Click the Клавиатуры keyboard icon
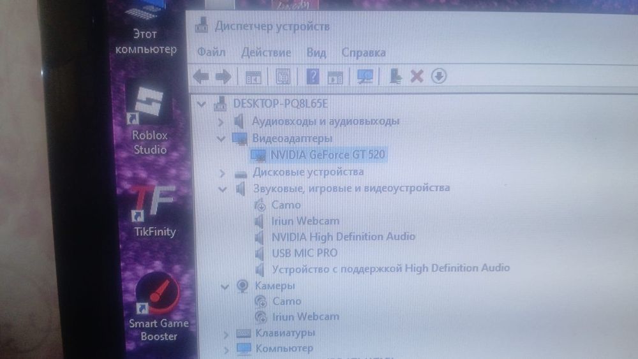 [243, 333]
